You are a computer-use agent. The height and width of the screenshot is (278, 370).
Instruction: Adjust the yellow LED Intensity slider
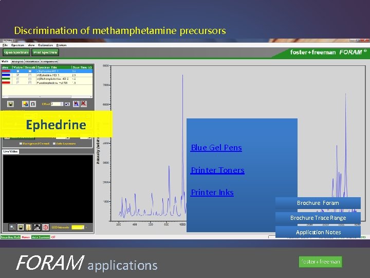click(78, 228)
